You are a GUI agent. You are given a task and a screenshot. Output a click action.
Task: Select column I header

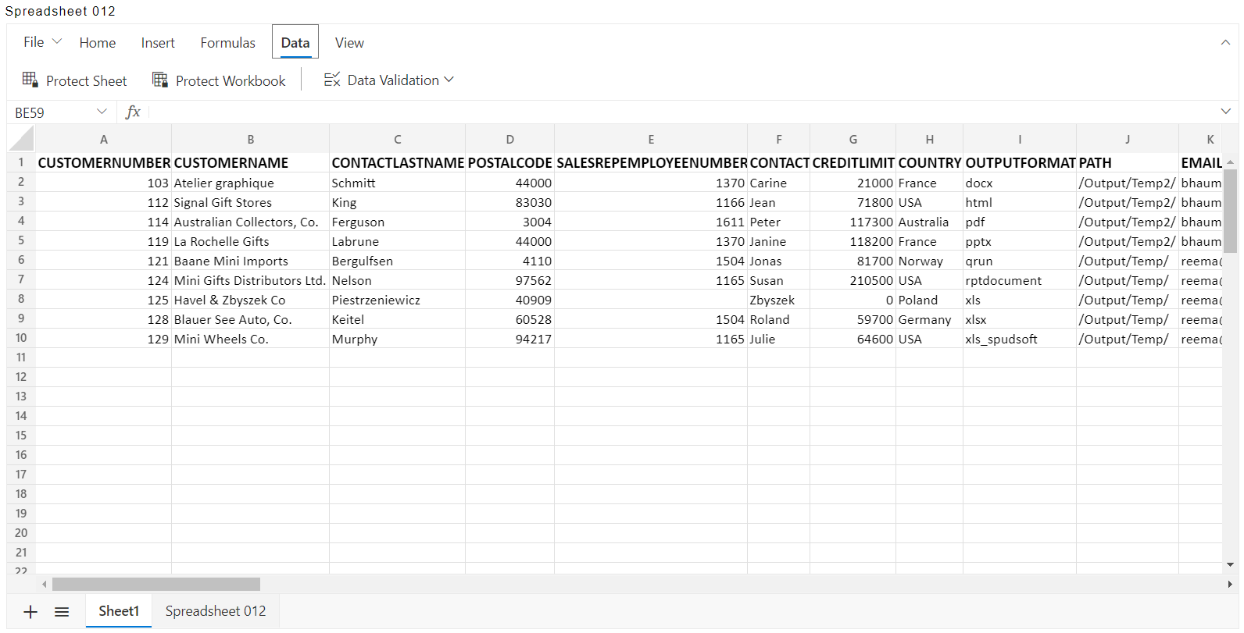1020,139
